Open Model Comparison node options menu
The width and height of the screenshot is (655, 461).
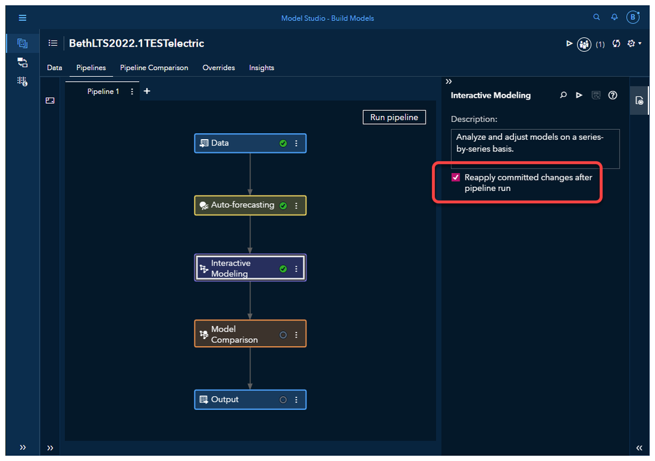[296, 335]
